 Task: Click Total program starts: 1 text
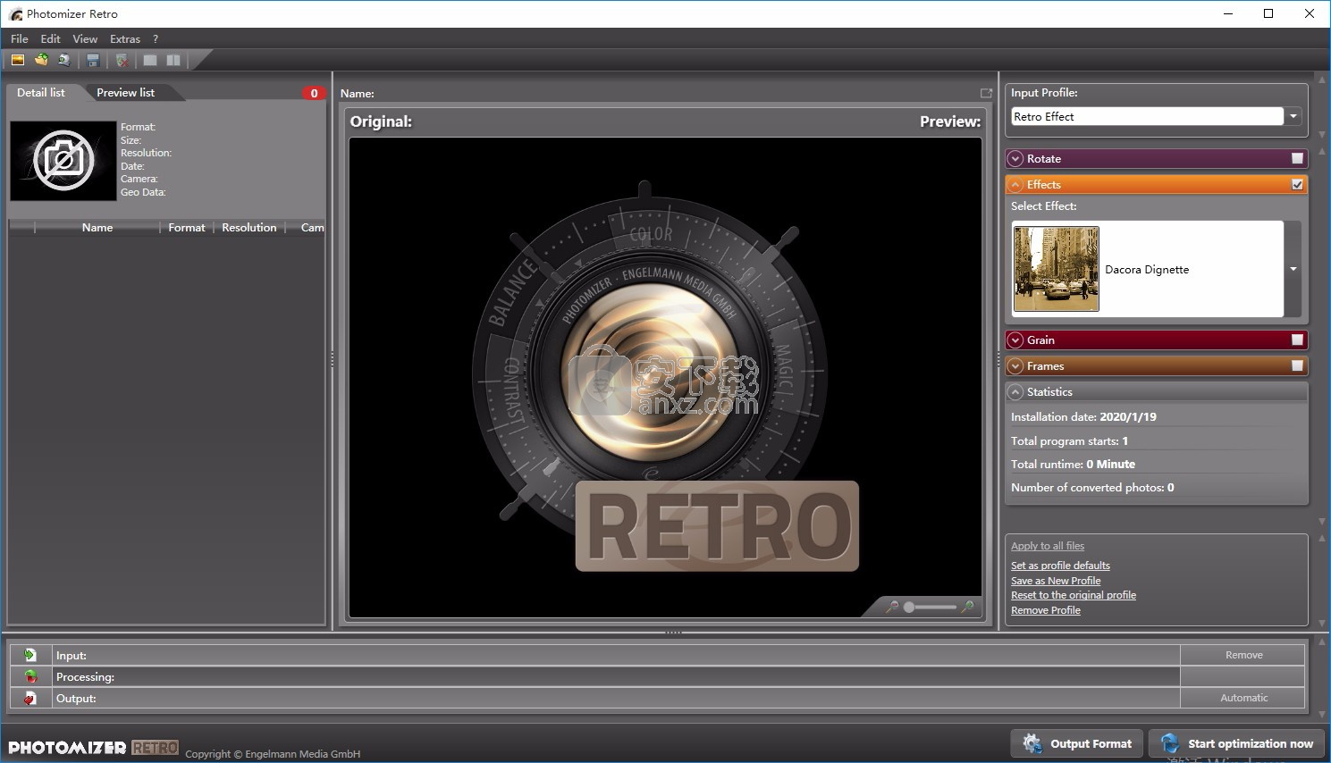[1069, 440]
